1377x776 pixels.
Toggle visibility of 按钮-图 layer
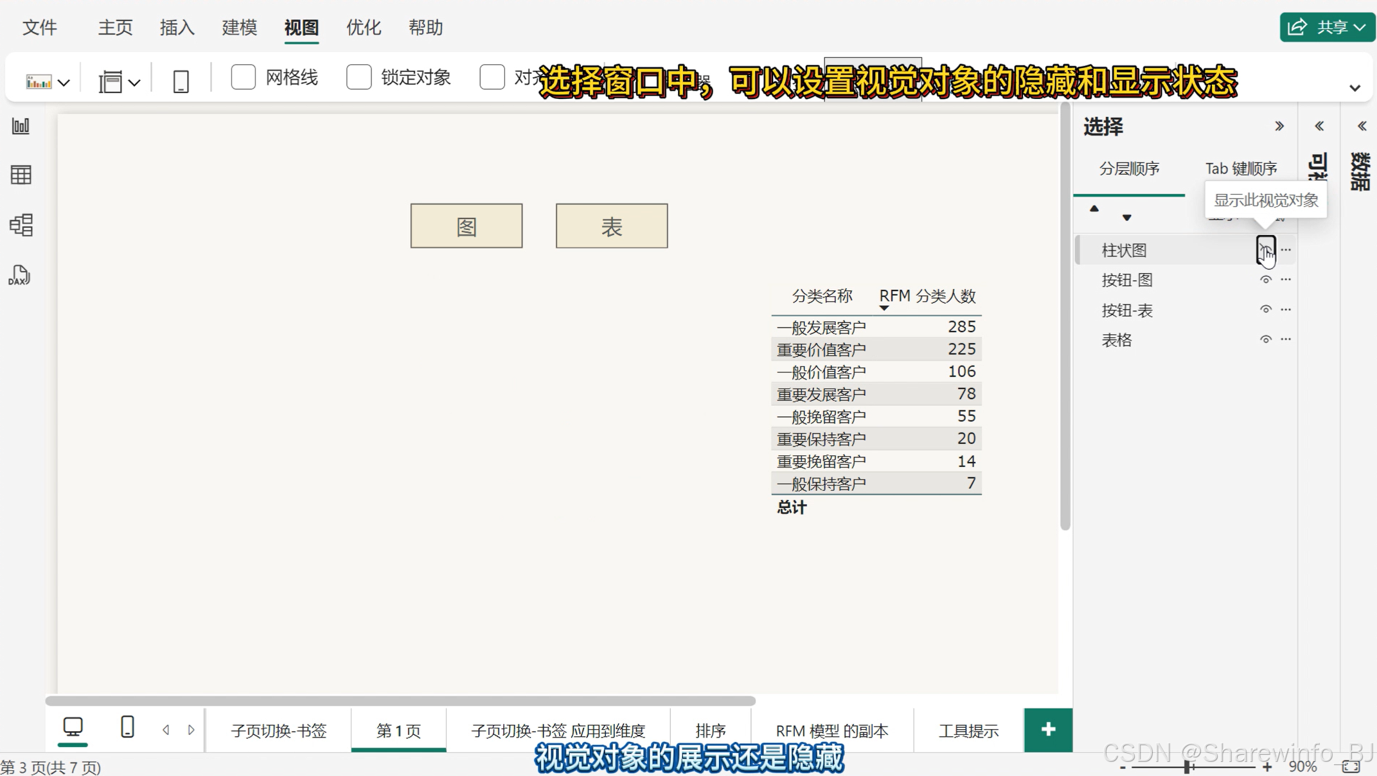(x=1265, y=279)
